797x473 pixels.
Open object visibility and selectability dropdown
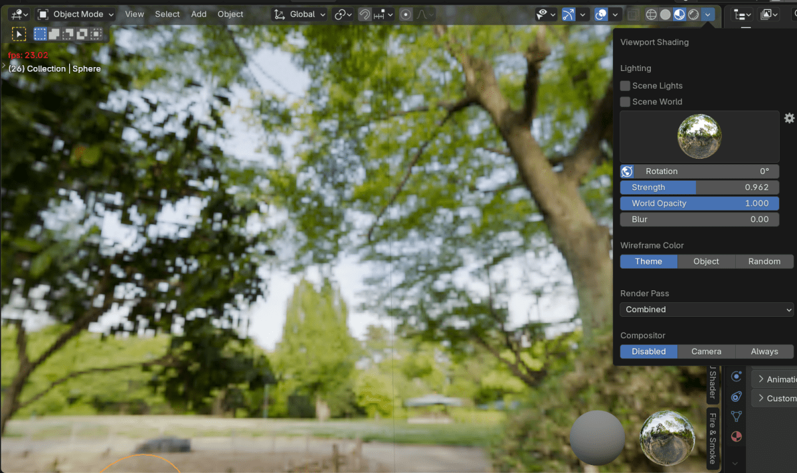547,14
